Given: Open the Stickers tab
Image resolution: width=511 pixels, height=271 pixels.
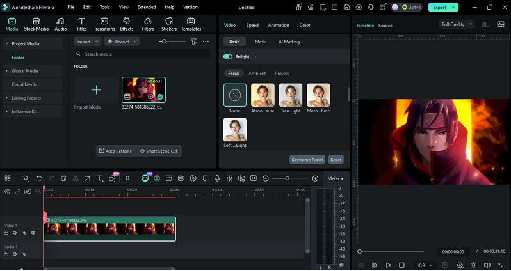Looking at the screenshot, I should pos(169,24).
